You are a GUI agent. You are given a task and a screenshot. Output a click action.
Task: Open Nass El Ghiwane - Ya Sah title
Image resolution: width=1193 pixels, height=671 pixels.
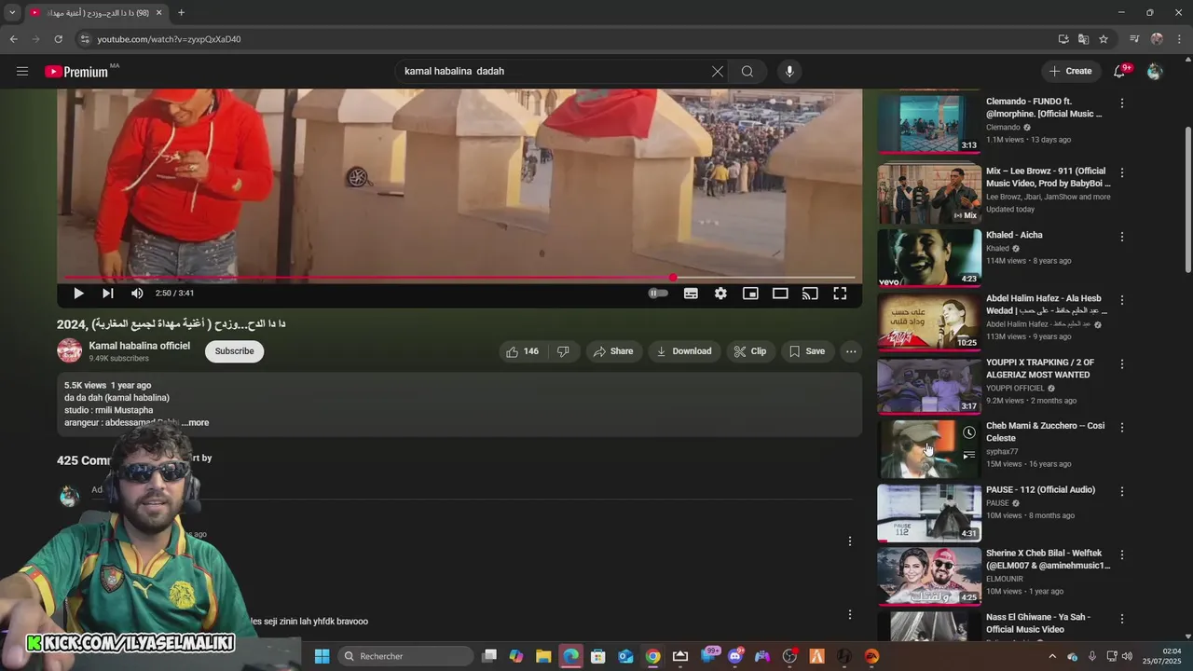click(x=1038, y=623)
